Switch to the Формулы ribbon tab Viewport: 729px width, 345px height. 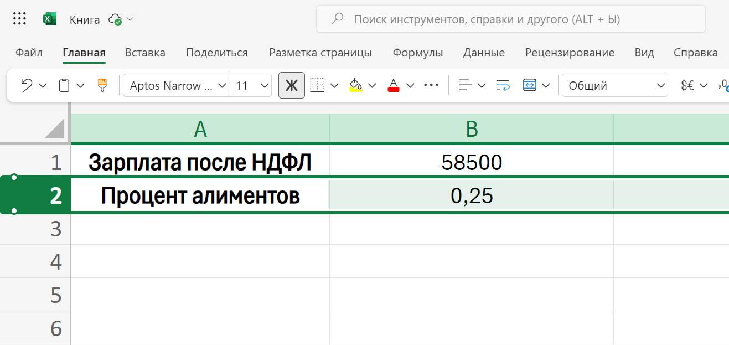[x=417, y=53]
